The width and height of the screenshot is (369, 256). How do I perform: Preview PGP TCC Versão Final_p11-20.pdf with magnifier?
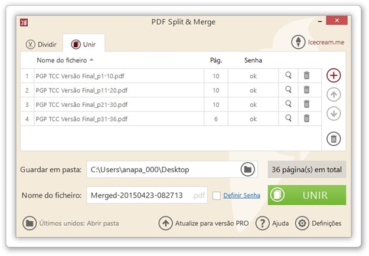point(288,90)
